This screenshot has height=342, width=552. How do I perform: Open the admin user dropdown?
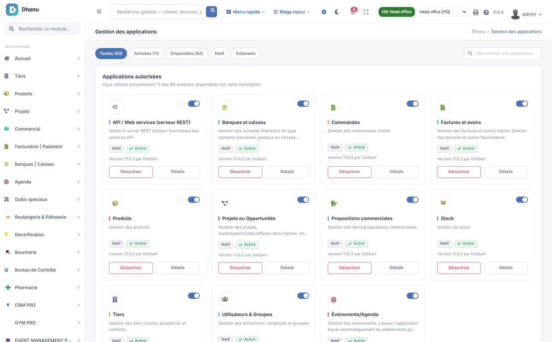(532, 14)
